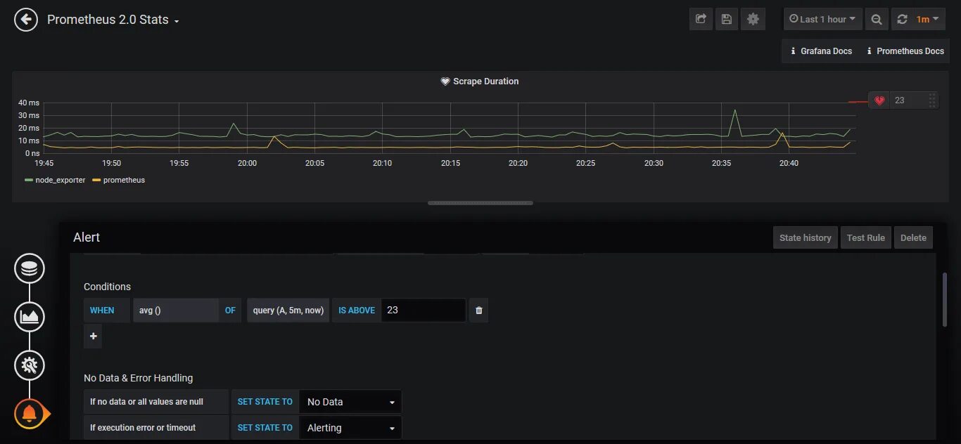Viewport: 961px width, 444px height.
Task: Click the Test Rule button
Action: pyautogui.click(x=866, y=237)
